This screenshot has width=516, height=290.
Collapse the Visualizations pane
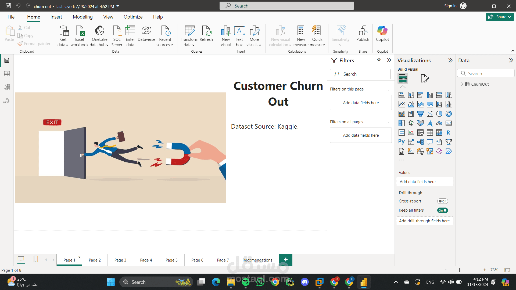click(450, 60)
